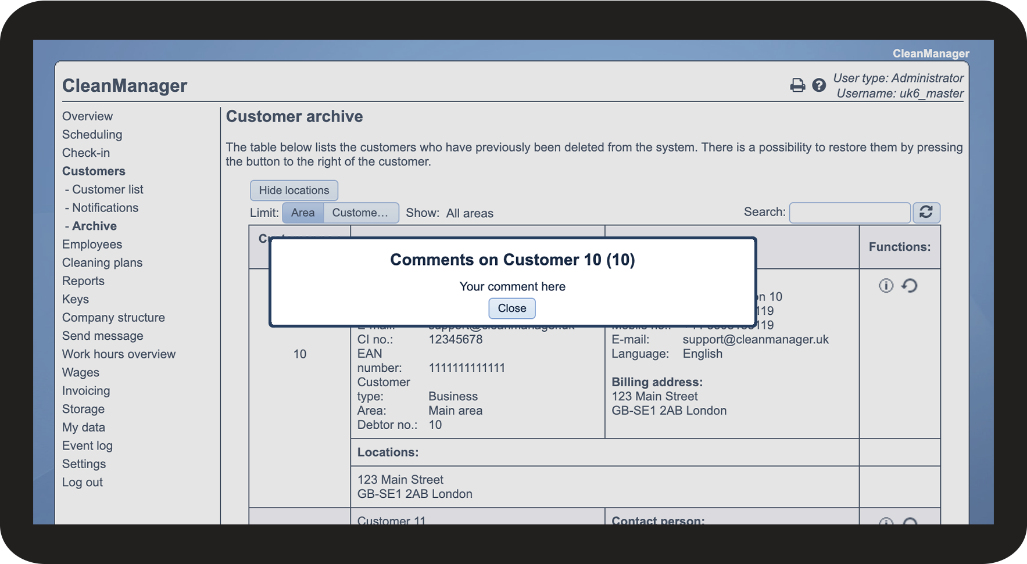
Task: Open info icon for Customer 10
Action: coord(886,285)
